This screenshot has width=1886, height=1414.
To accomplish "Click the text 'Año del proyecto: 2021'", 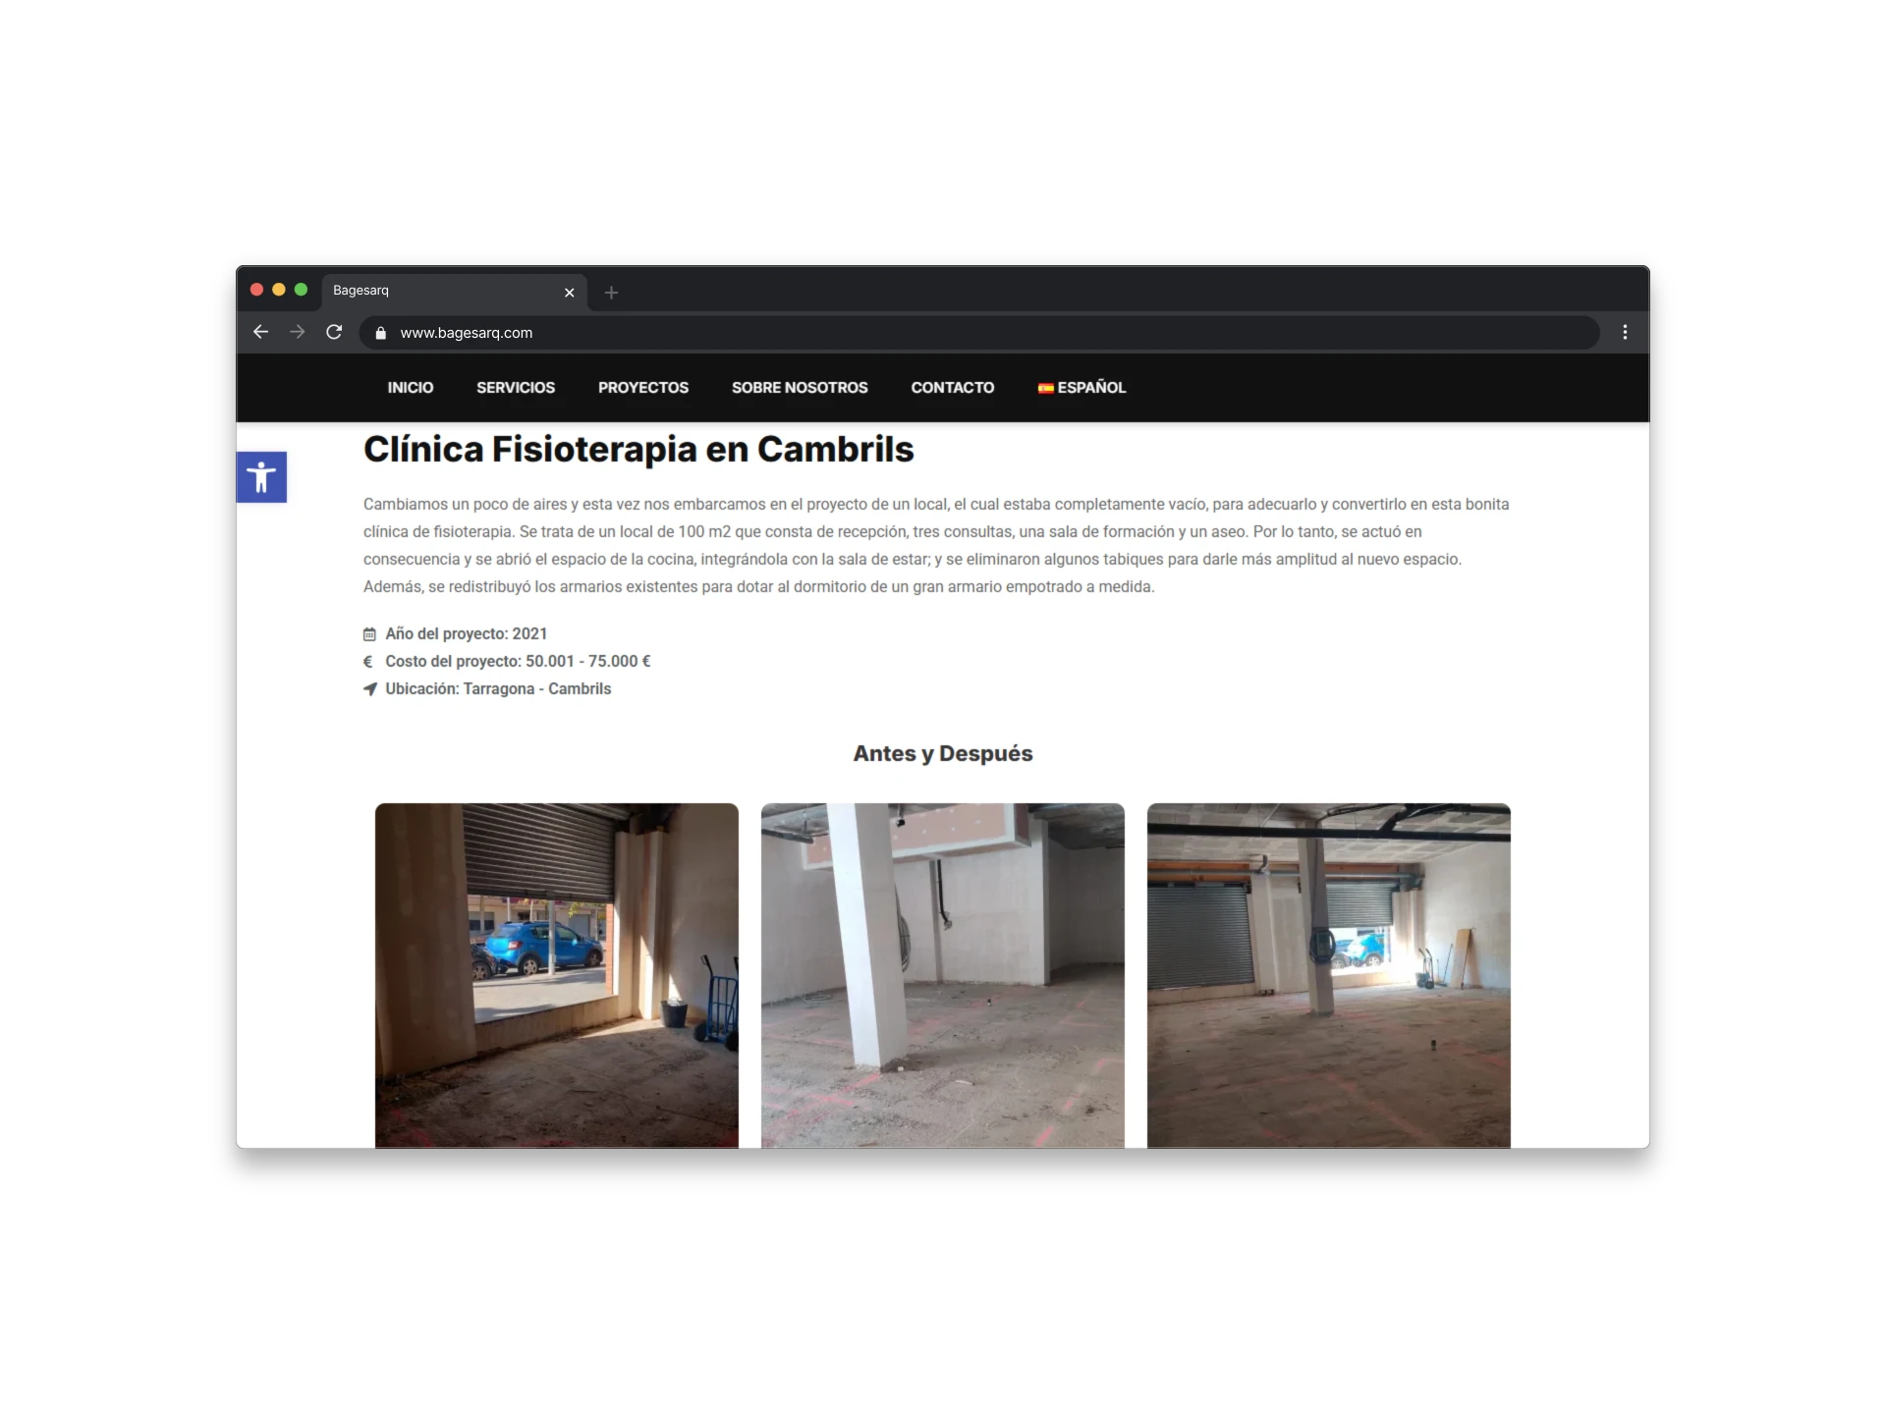I will pyautogui.click(x=467, y=634).
